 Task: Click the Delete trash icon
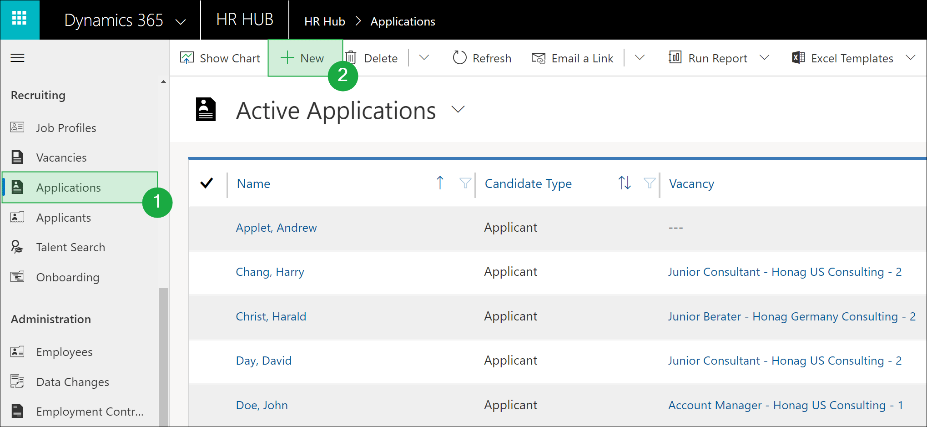click(351, 58)
